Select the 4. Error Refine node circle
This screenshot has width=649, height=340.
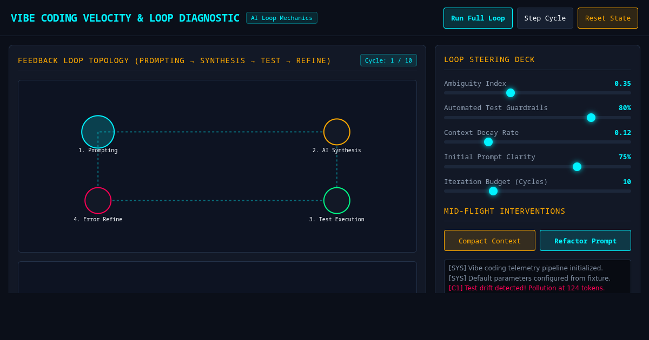tap(98, 201)
